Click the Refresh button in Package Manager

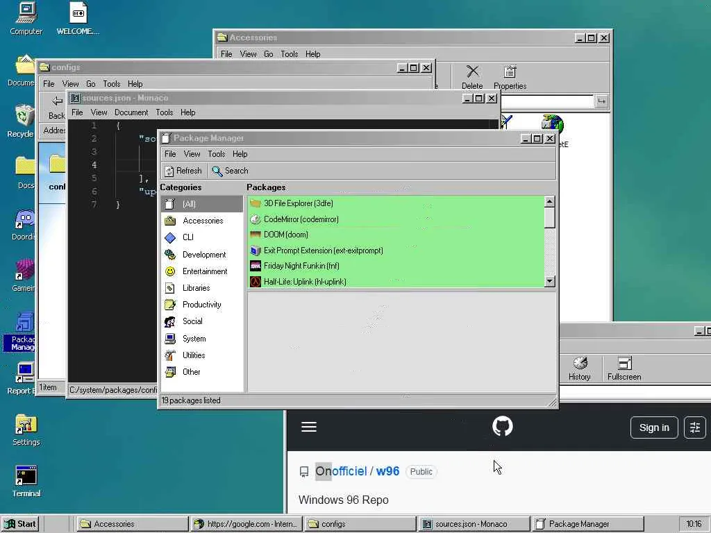[183, 171]
